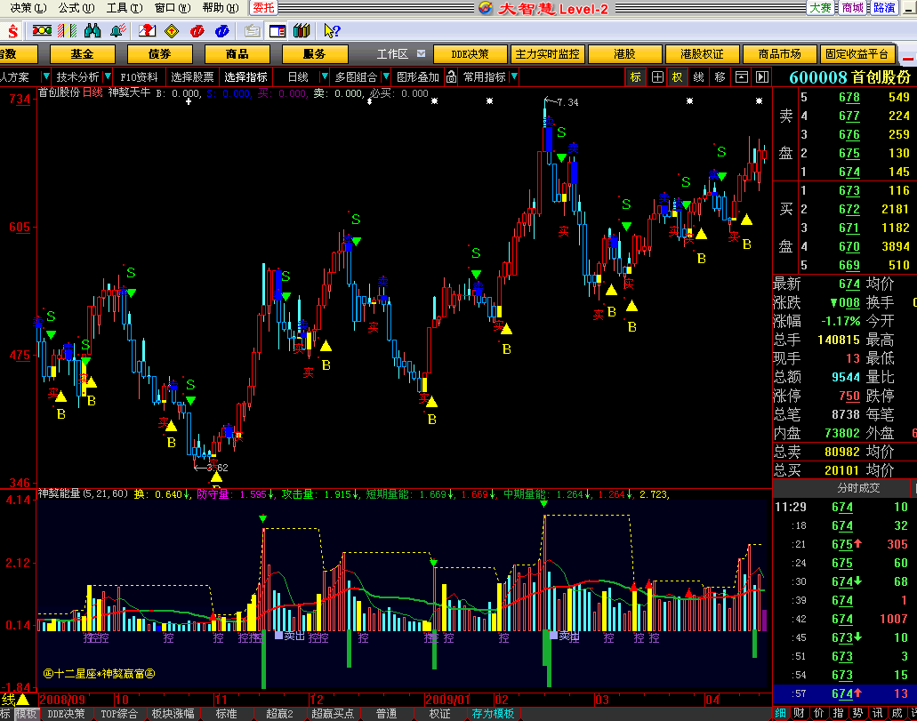Click the 路演 button
The image size is (917, 721).
(884, 8)
